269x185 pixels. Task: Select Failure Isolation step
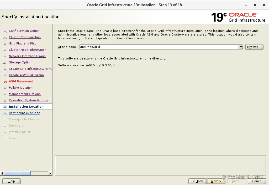coord(21,88)
